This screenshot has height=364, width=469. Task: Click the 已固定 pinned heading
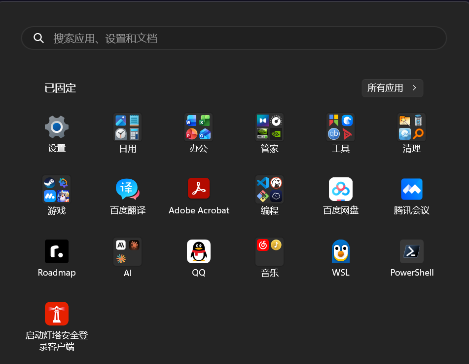pos(60,88)
